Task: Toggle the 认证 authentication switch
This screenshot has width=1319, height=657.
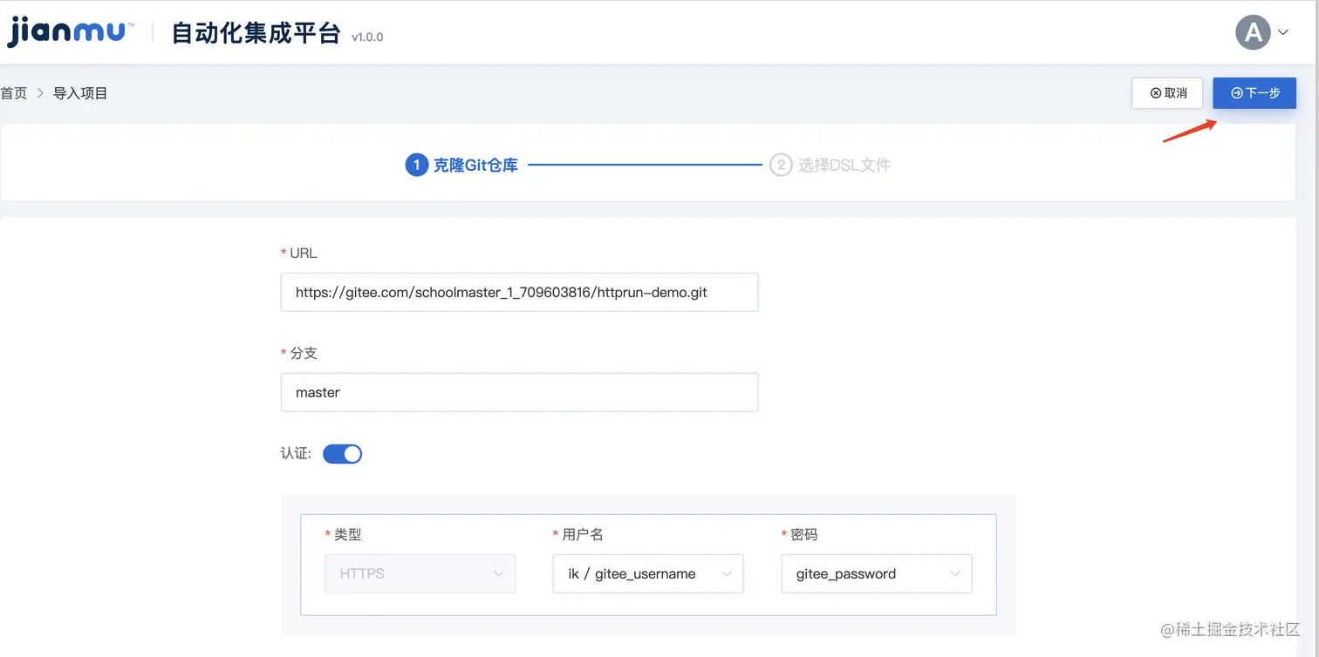Action: 342,454
